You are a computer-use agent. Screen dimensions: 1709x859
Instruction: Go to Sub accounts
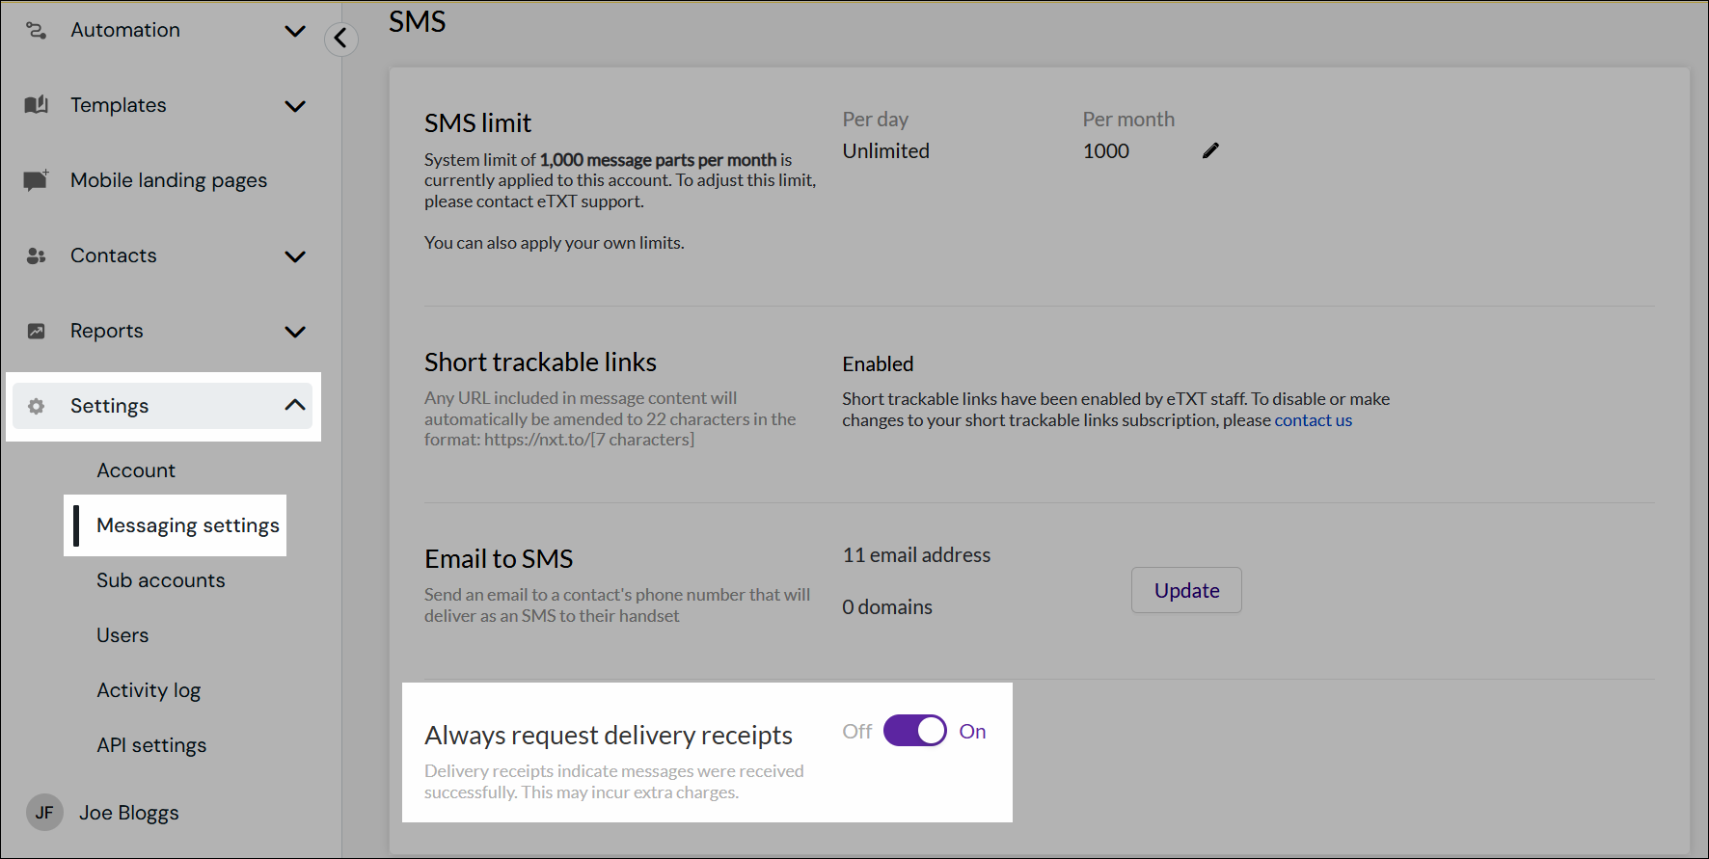point(161,580)
